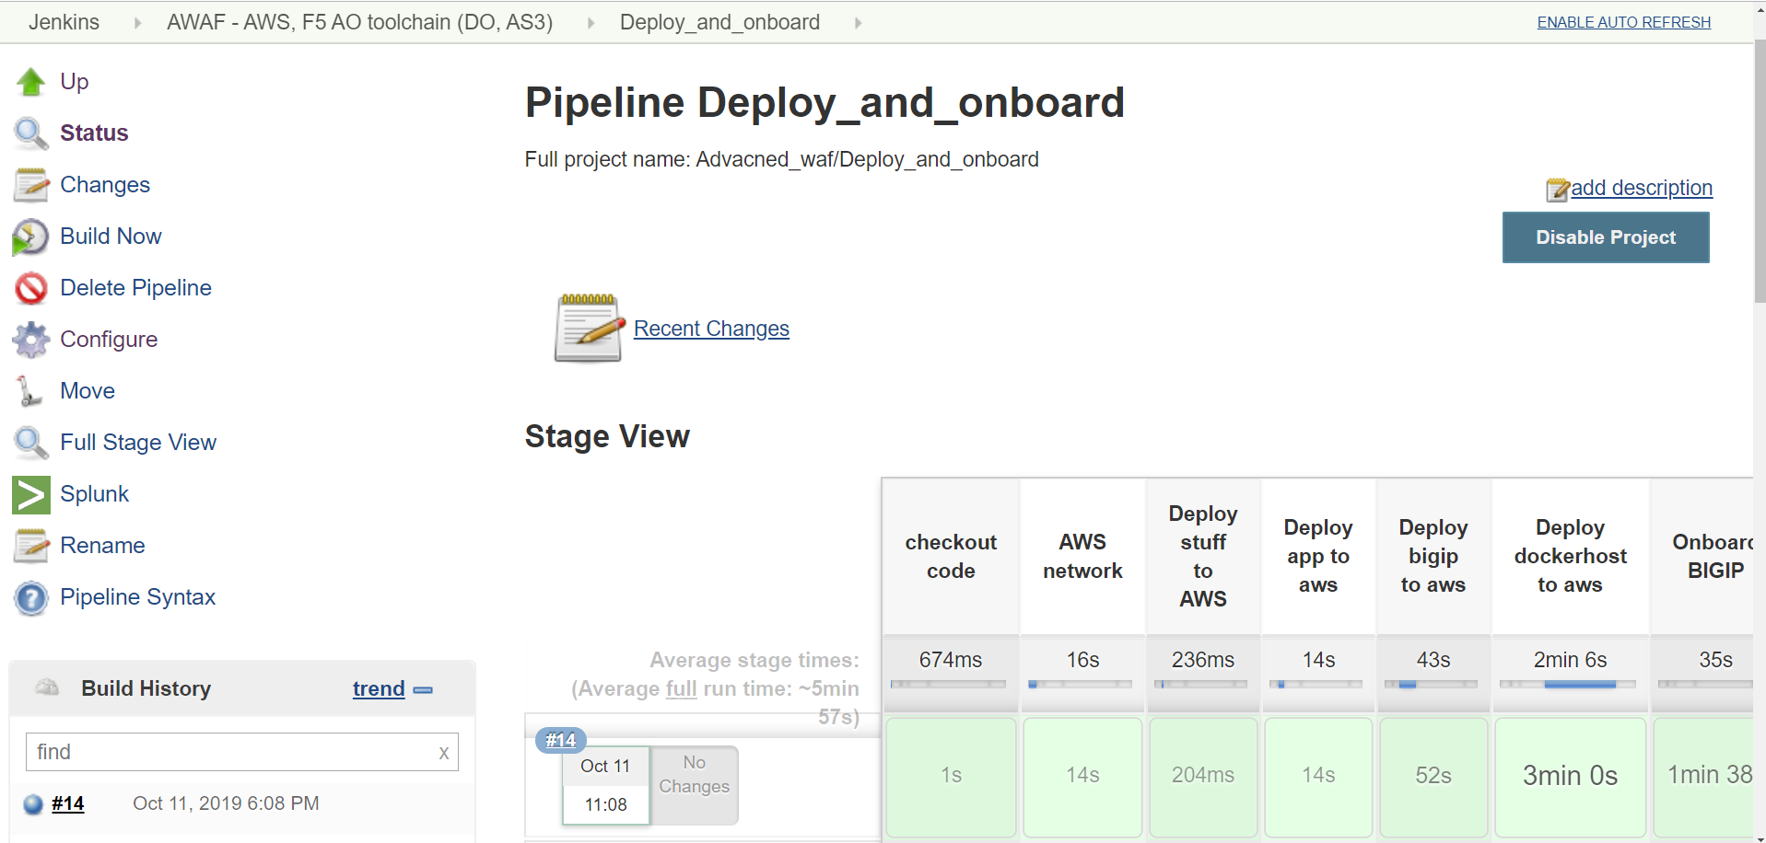Click the Deploy dockerhost average time bar
1766x843 pixels.
tap(1569, 684)
